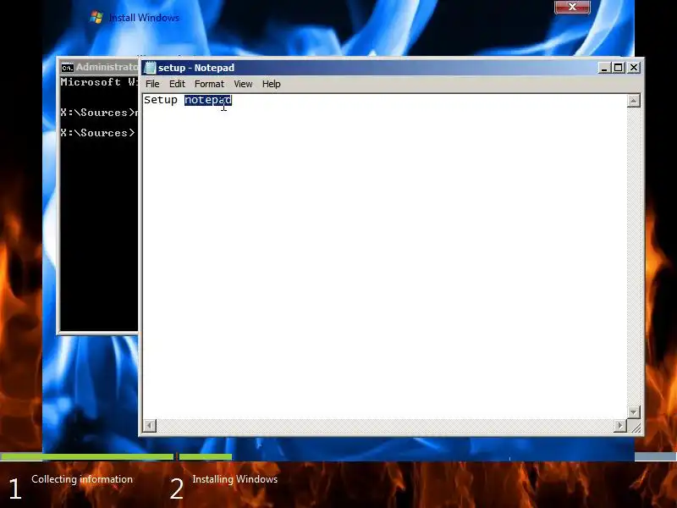The height and width of the screenshot is (508, 677).
Task: Click the word 'Setup' in Notepad text
Action: [161, 100]
